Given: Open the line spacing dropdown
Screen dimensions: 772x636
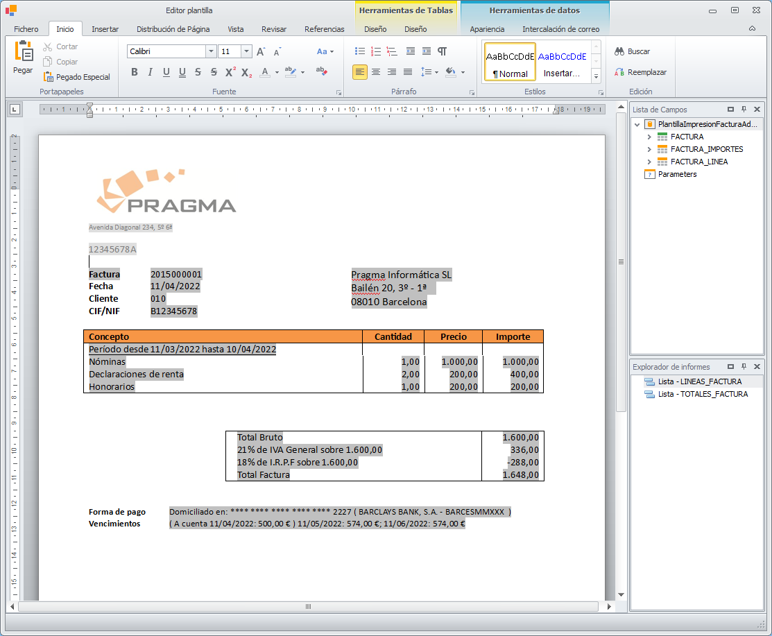Looking at the screenshot, I should (x=429, y=72).
